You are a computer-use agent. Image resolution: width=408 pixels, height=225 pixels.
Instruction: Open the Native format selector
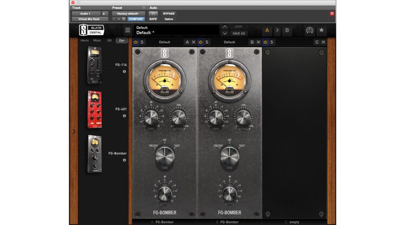click(169, 19)
